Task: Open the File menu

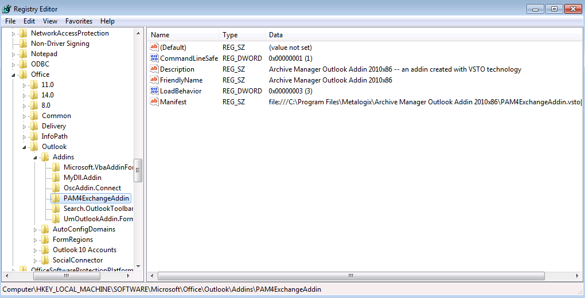Action: [x=10, y=21]
